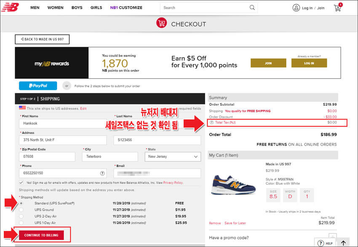The image size is (358, 247).
Task: Click the New Balance logo
Action: tap(10, 7)
